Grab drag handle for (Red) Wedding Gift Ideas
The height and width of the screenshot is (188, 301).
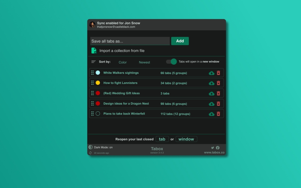92,93
